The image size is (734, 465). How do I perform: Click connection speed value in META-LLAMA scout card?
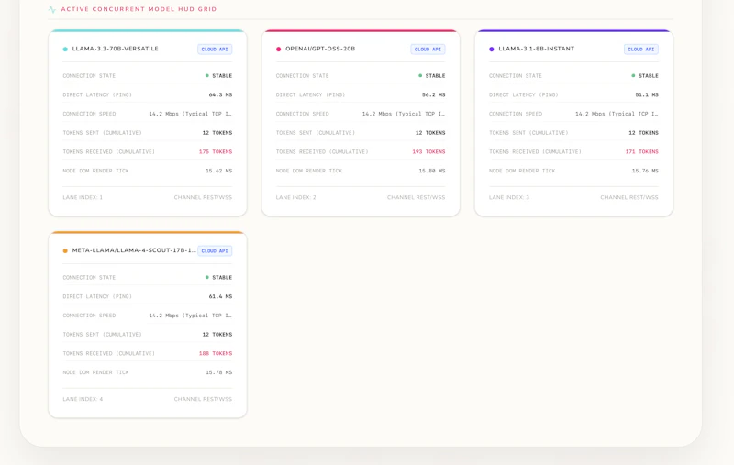tap(191, 316)
